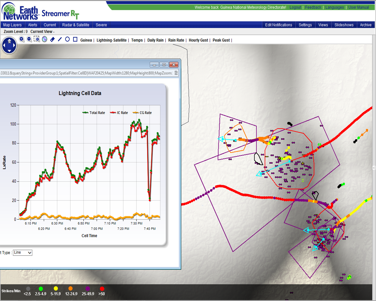The width and height of the screenshot is (376, 301).
Task: Toggle Total Rate series in chart legend
Action: point(94,113)
